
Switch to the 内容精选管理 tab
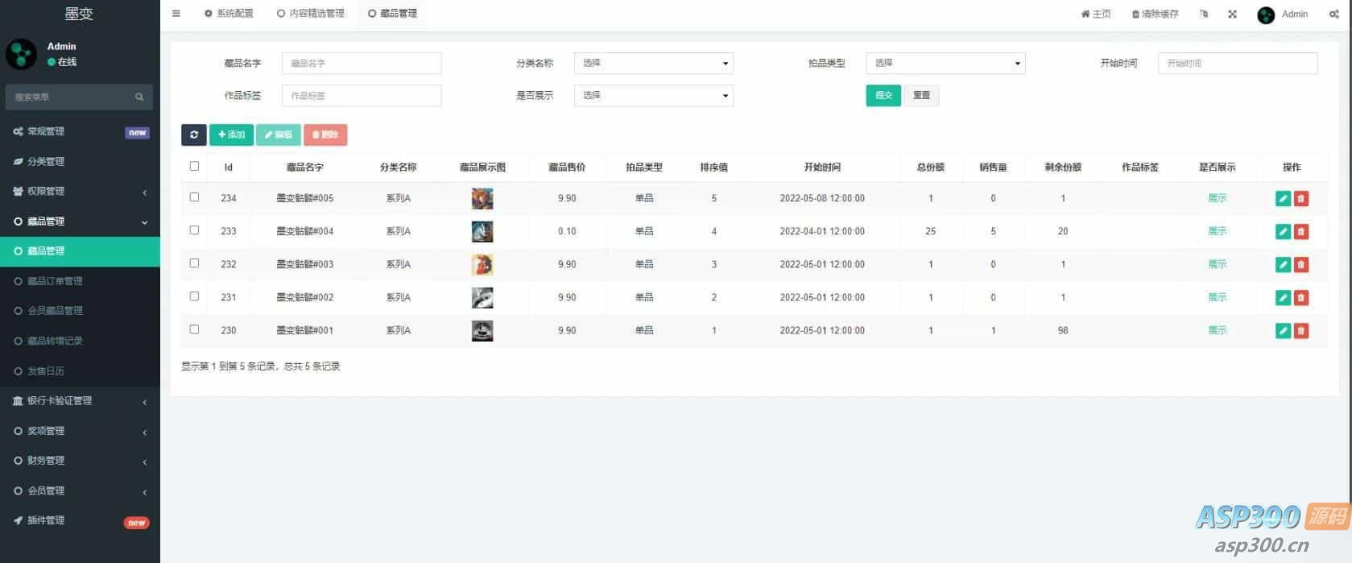tap(311, 14)
